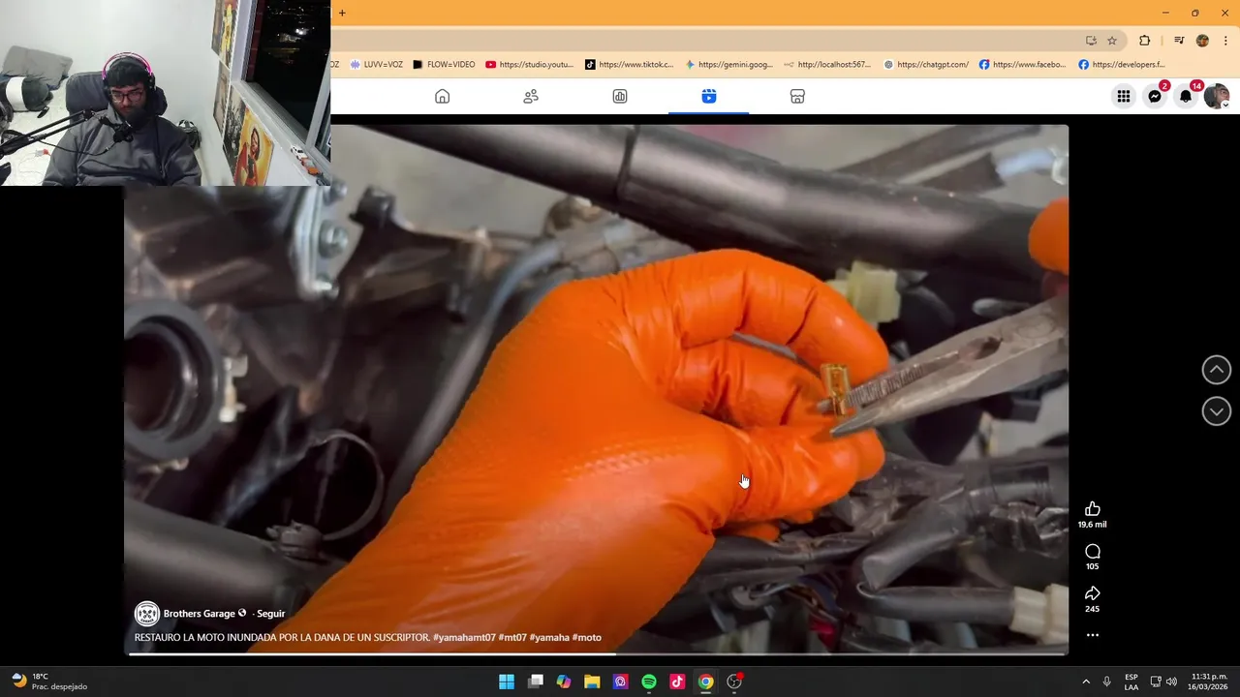Go to the previous reel with up arrow
Viewport: 1240px width, 697px height.
pos(1217,369)
